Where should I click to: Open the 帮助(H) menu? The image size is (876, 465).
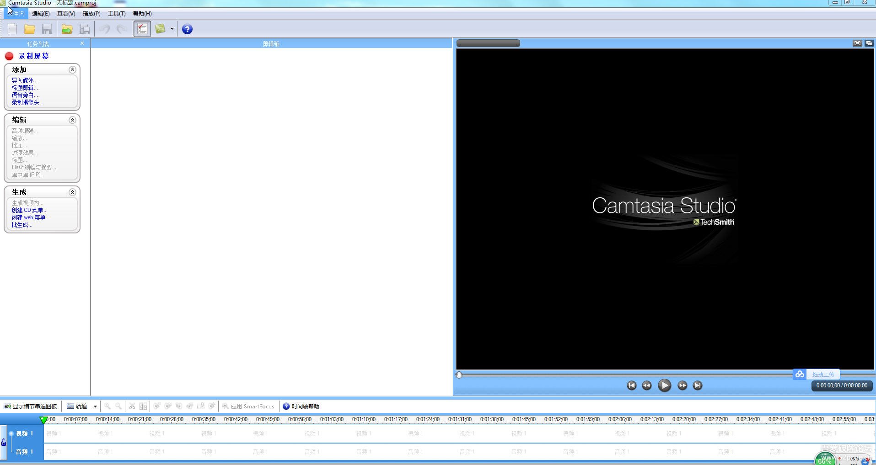coord(142,14)
